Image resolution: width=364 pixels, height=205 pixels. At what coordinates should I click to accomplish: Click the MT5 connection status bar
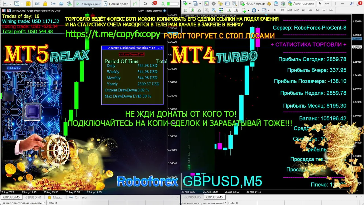click(x=173, y=4)
